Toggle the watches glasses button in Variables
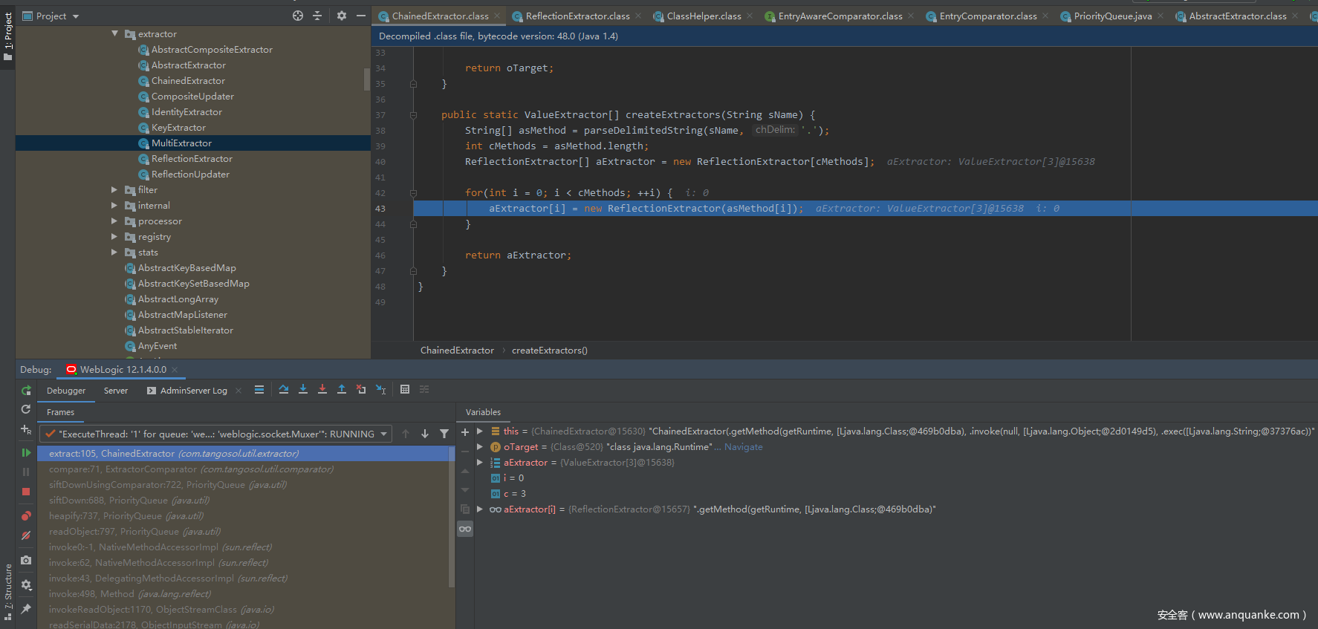1318x629 pixels. [x=465, y=529]
